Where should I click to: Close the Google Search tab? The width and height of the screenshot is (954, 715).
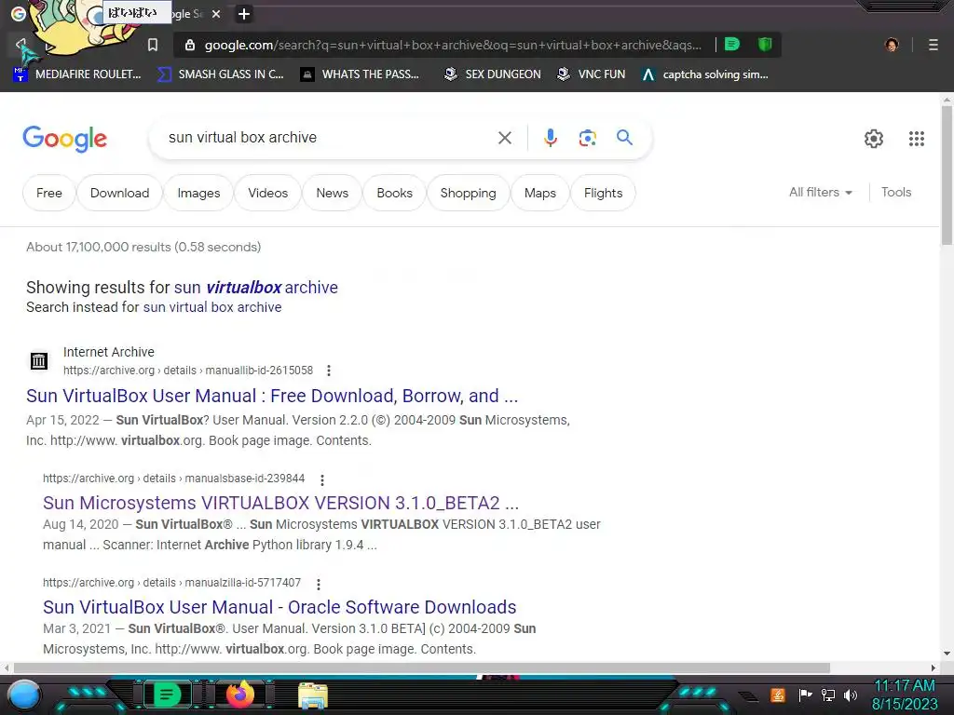[x=216, y=14]
